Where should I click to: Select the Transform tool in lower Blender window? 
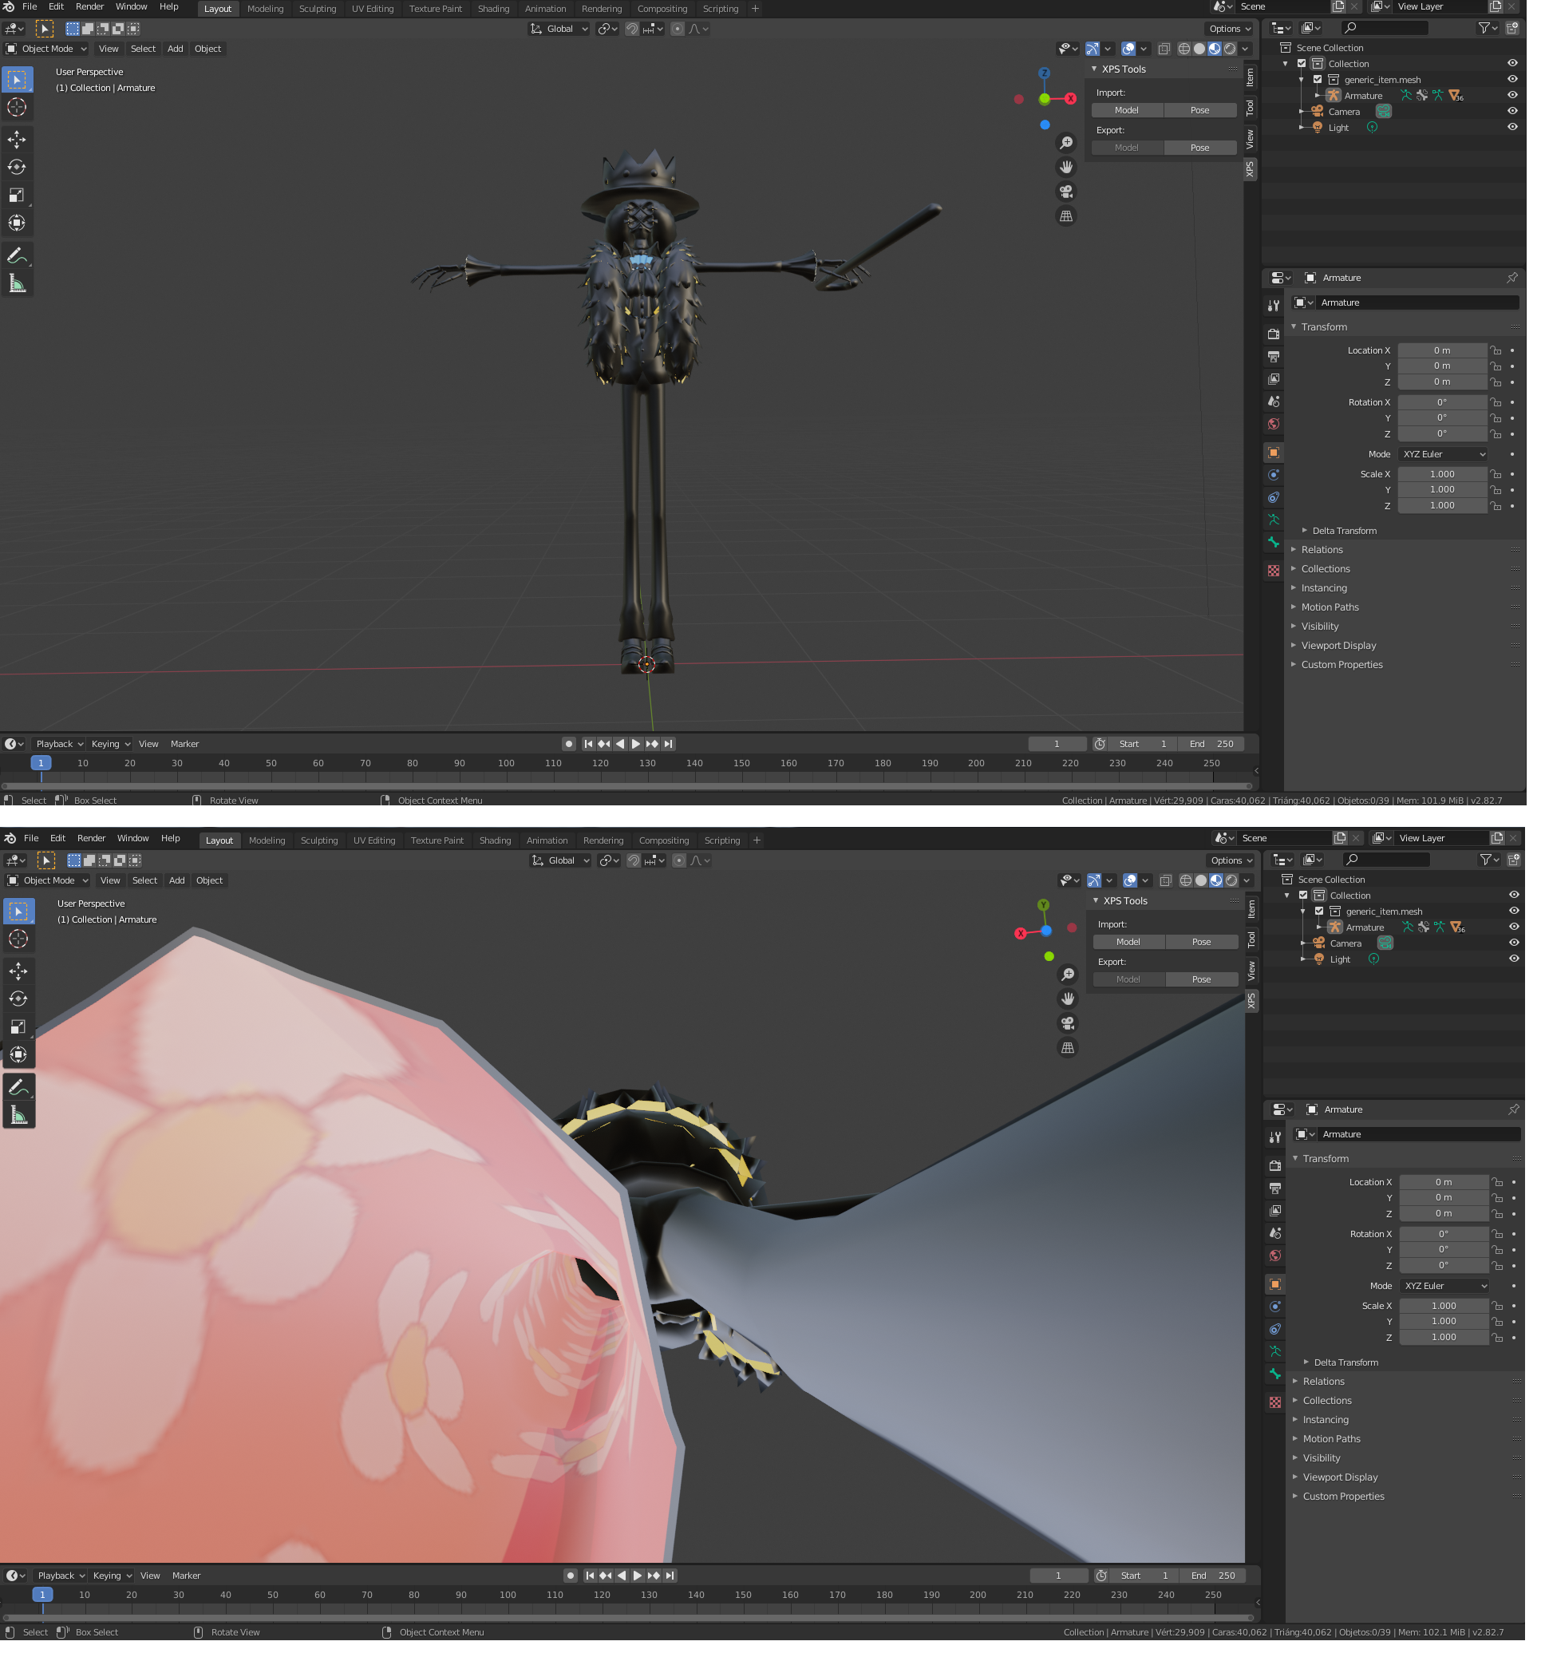coord(18,1054)
